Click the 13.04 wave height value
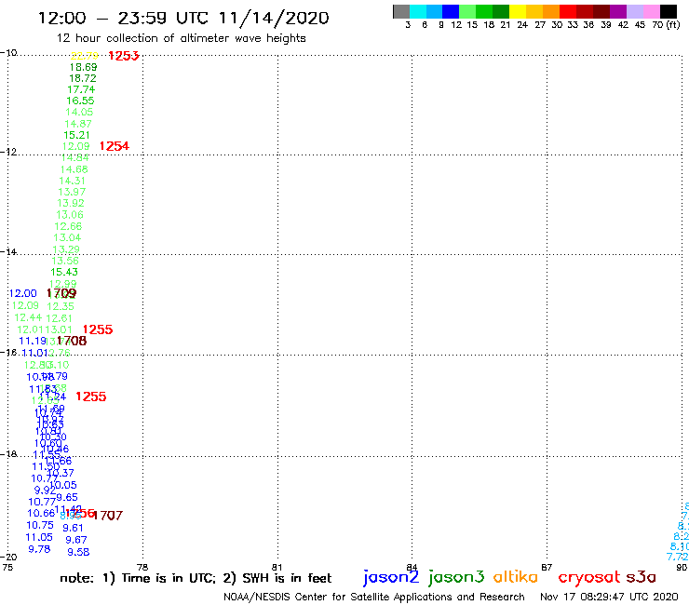 67,237
